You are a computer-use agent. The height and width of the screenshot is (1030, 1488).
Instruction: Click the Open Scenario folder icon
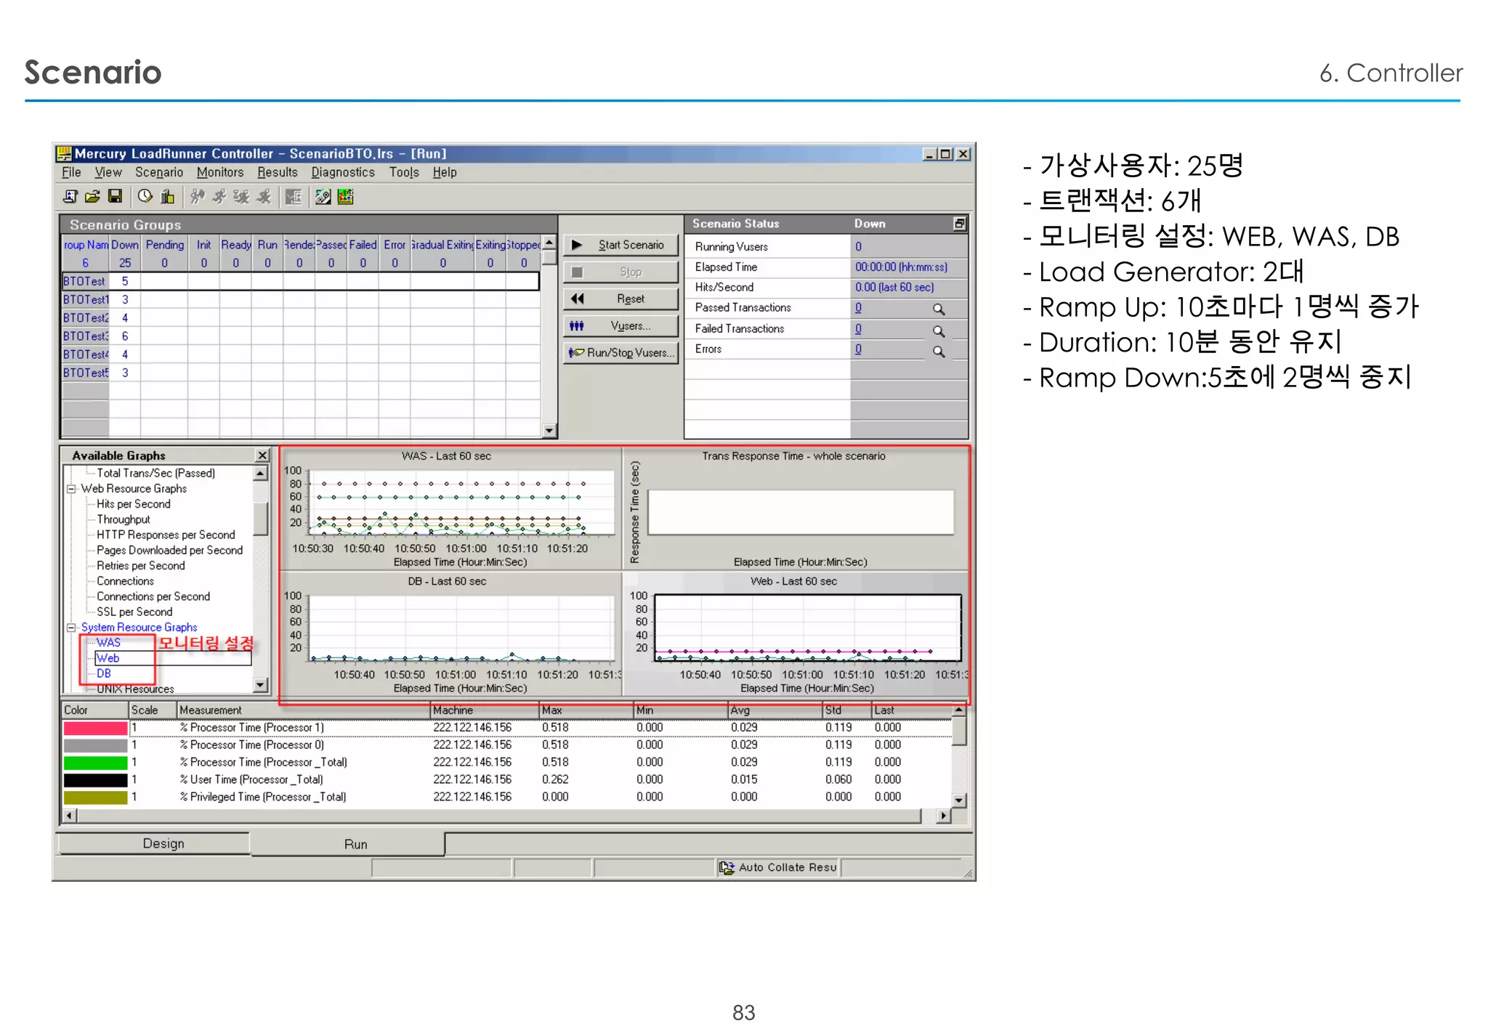coord(92,196)
